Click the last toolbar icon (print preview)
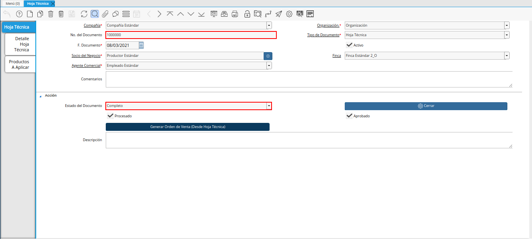This screenshot has height=239, width=532. (310, 14)
